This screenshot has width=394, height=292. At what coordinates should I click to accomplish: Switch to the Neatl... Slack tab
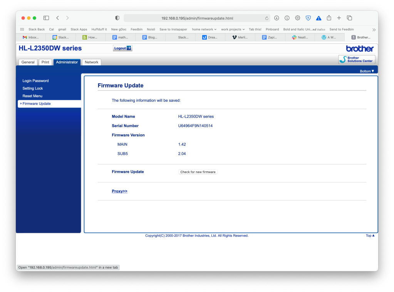pos(300,37)
